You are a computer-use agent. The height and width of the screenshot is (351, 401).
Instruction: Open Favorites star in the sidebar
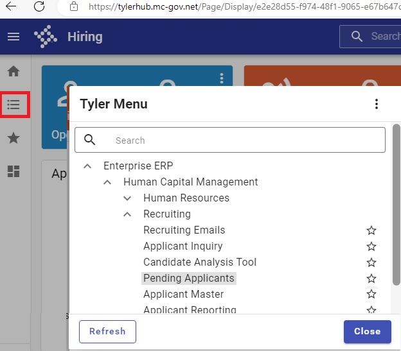pos(13,138)
